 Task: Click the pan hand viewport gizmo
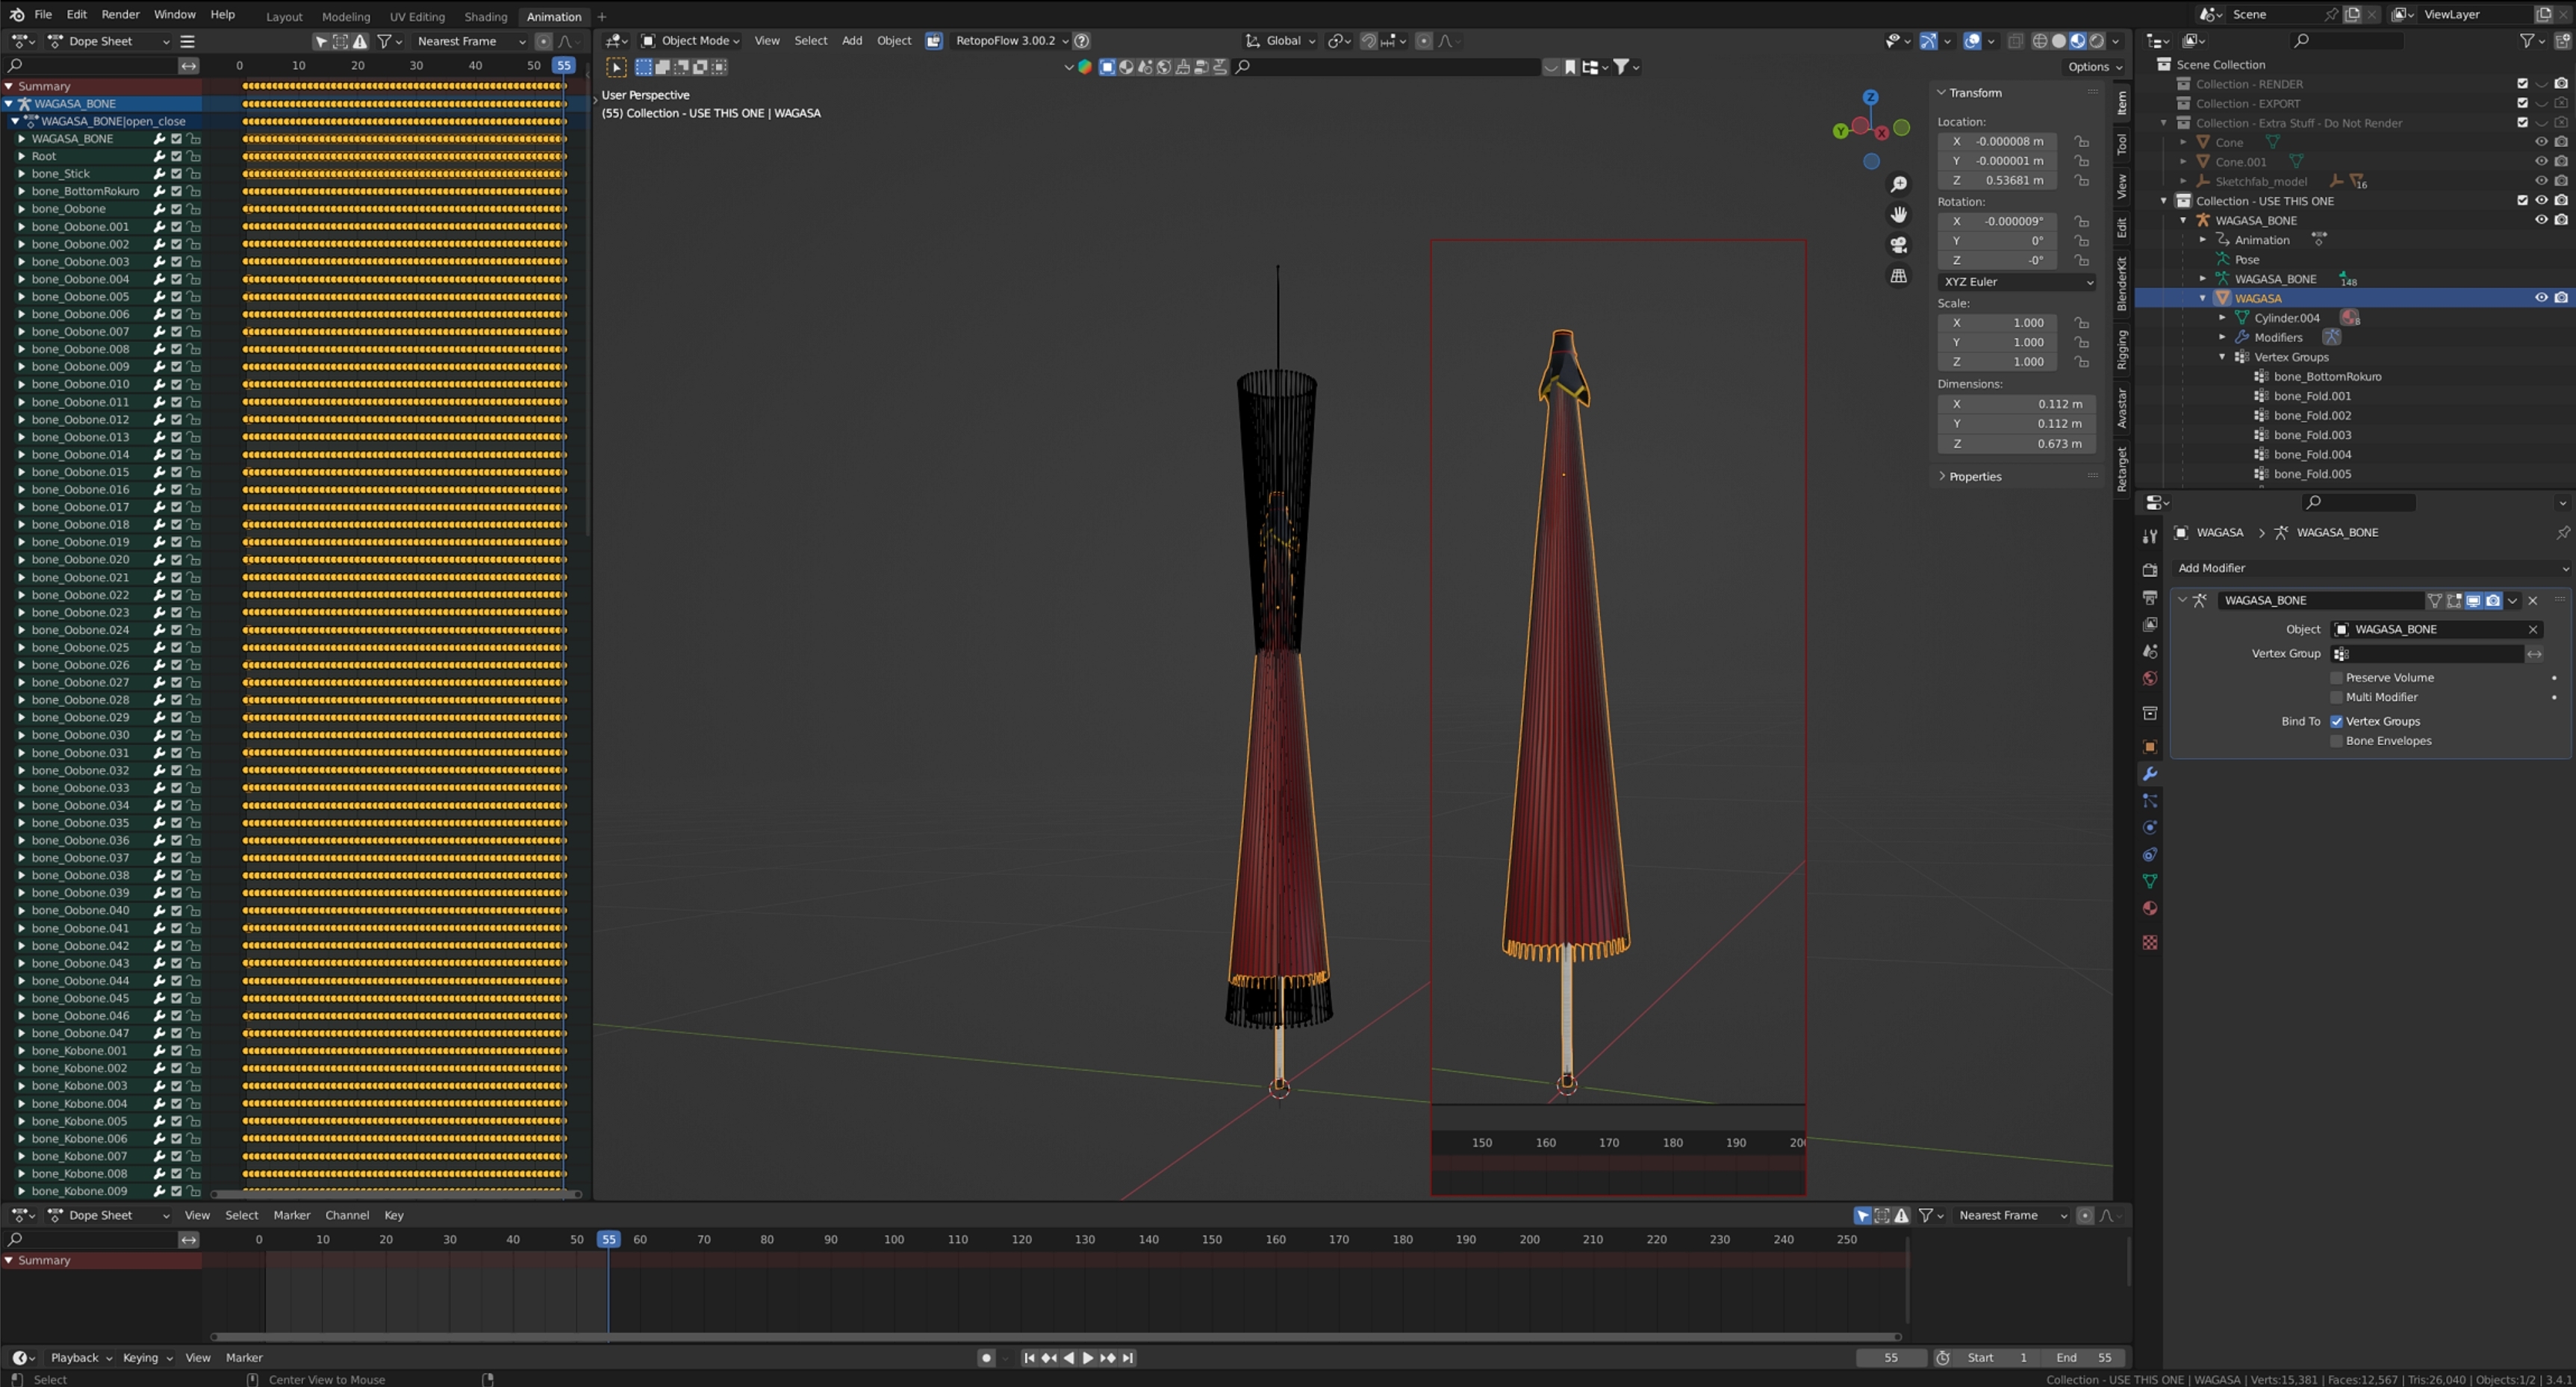pyautogui.click(x=1898, y=214)
